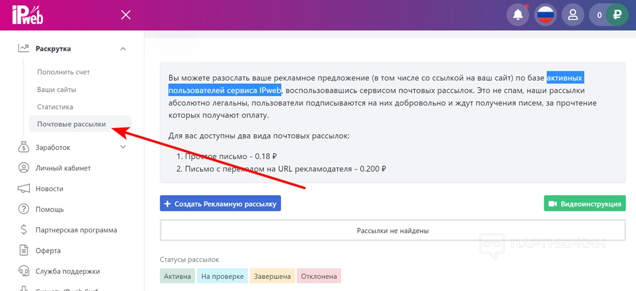Click the Новости megaphone icon
Screen dimensions: 636x291
coord(24,189)
